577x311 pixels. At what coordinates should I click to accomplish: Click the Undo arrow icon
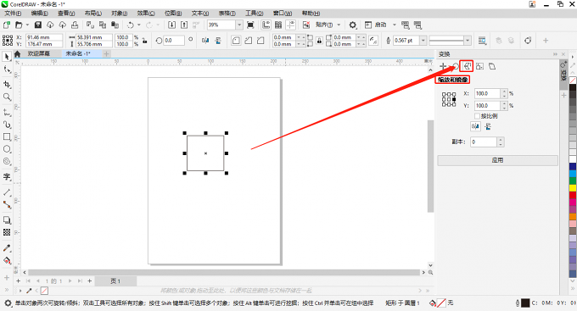[x=131, y=25]
